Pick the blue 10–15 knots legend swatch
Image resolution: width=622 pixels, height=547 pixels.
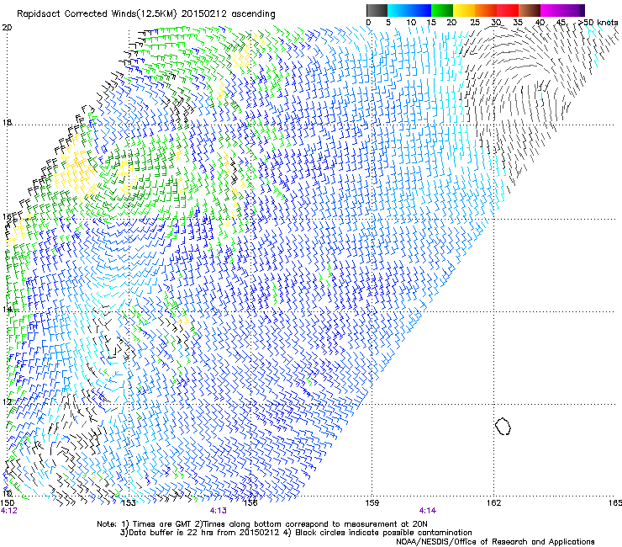click(x=420, y=10)
